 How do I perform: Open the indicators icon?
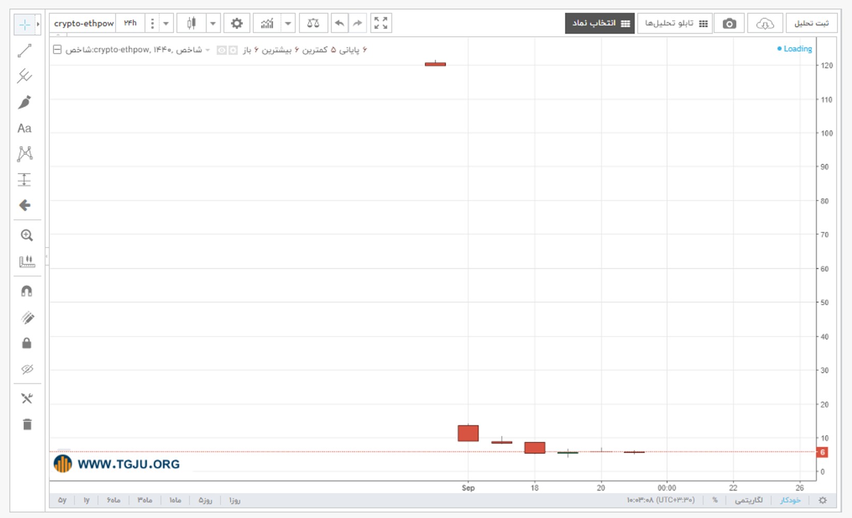[x=267, y=23]
